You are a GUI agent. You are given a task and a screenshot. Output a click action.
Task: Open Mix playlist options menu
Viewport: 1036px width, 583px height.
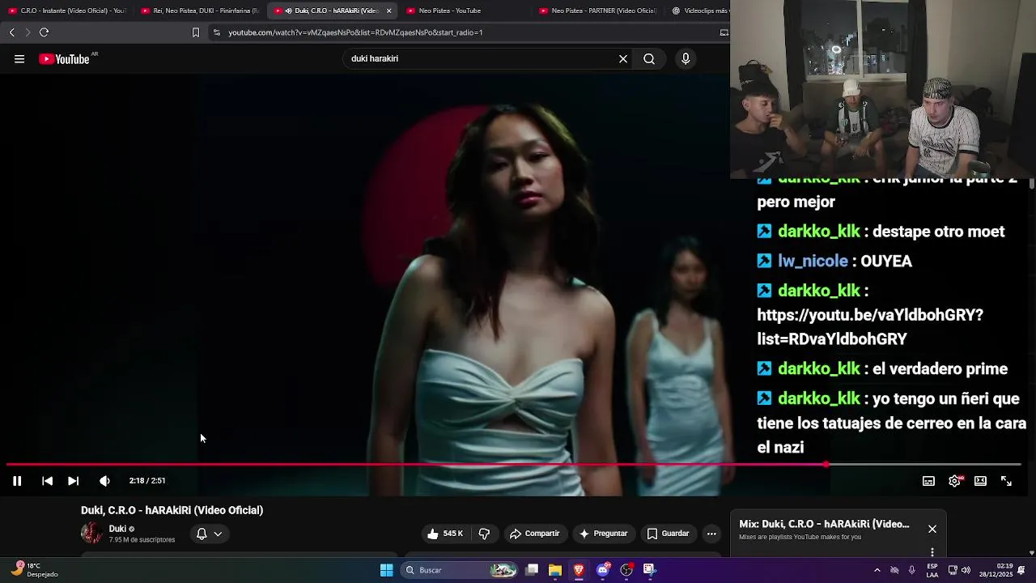[x=932, y=552]
